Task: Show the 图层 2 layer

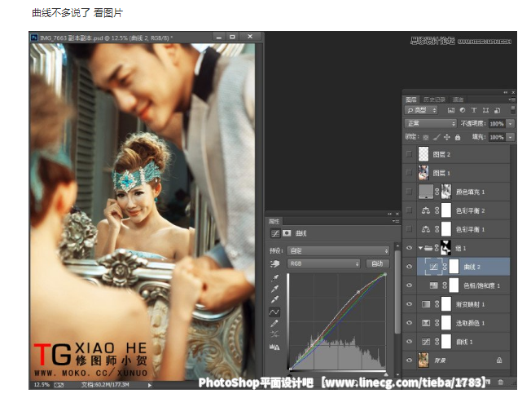Action: tap(409, 154)
